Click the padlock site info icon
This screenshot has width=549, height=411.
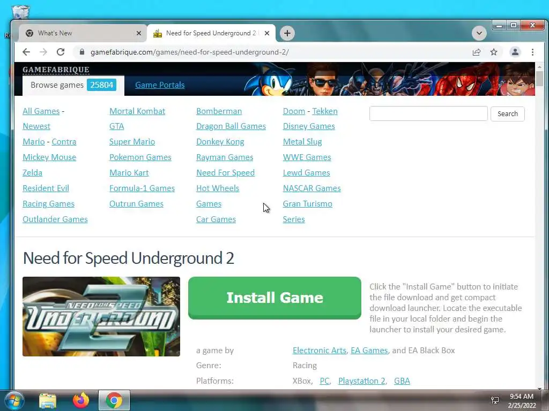(x=82, y=52)
